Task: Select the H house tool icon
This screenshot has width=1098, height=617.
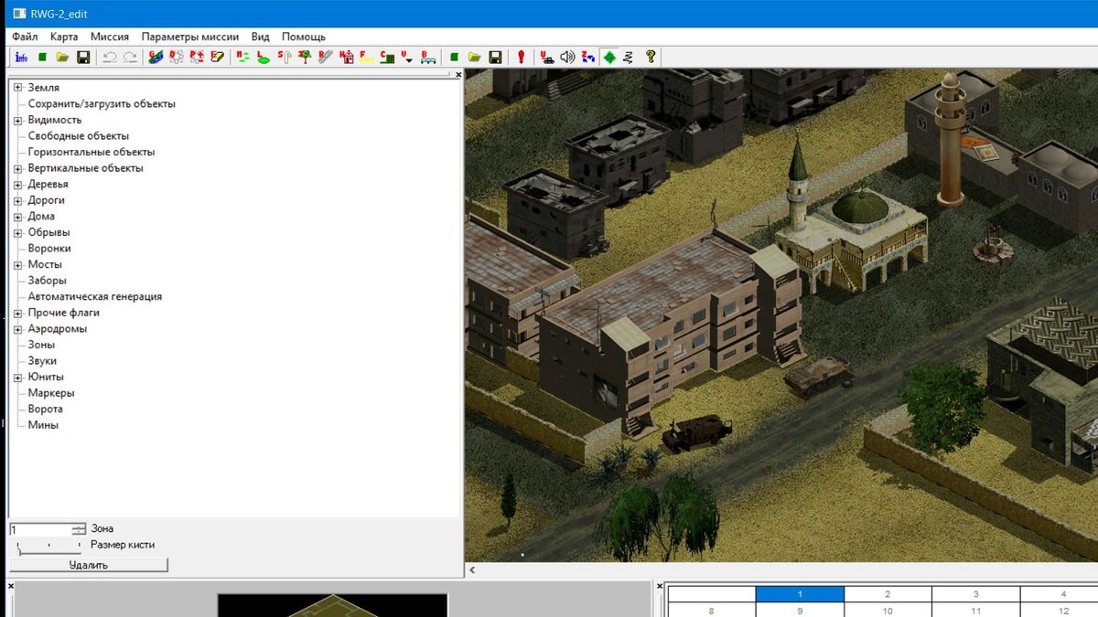Action: point(346,57)
